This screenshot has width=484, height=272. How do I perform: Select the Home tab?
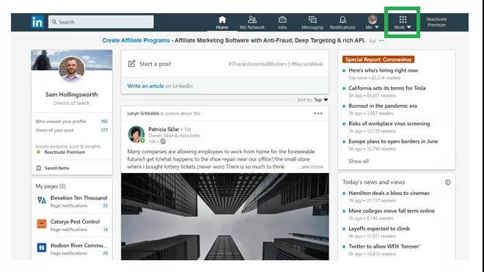222,23
